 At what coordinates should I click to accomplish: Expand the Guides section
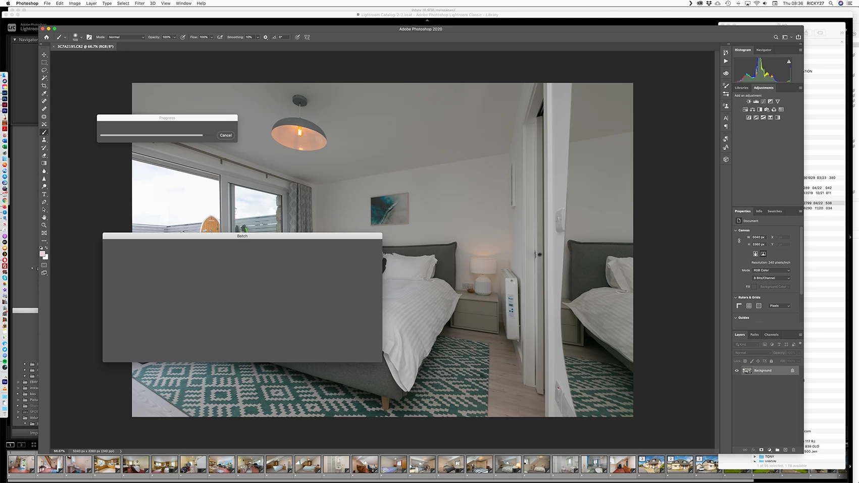736,317
